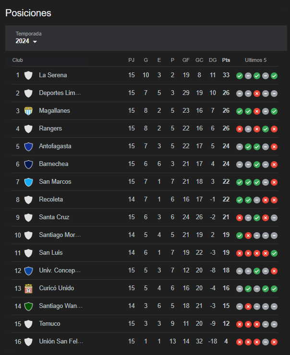Click Deportes Limache's red loss indicator
The image size is (290, 355).
257,94
